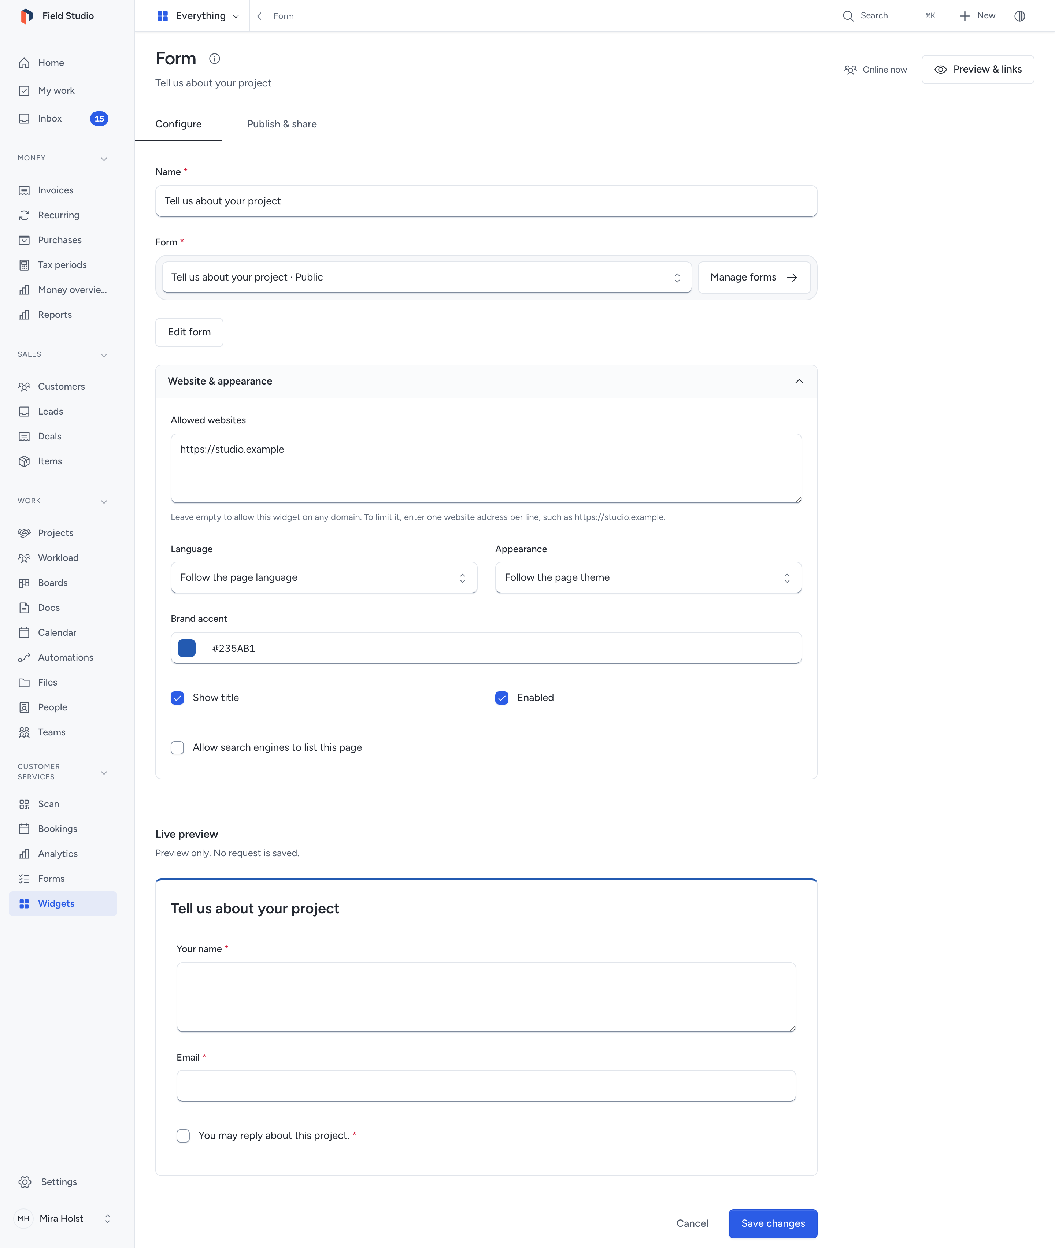This screenshot has height=1248, width=1055.
Task: Open the Everything workspace dropdown
Action: point(198,16)
